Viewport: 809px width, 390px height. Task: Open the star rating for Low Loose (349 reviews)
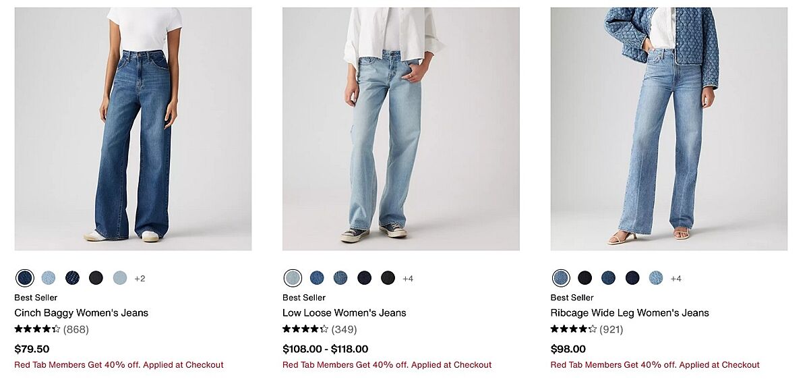point(305,329)
